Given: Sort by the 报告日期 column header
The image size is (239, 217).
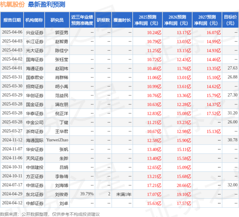Looking at the screenshot, I should pos(12,20).
